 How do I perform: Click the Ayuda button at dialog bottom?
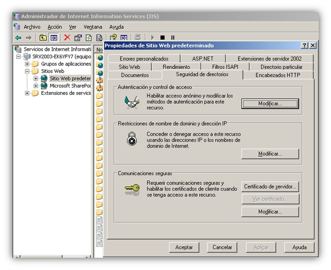pyautogui.click(x=299, y=247)
